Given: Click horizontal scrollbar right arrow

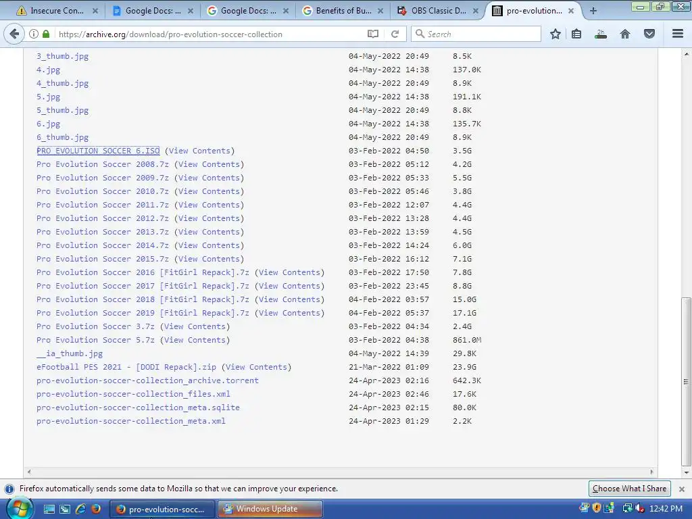Looking at the screenshot, I should [x=652, y=472].
